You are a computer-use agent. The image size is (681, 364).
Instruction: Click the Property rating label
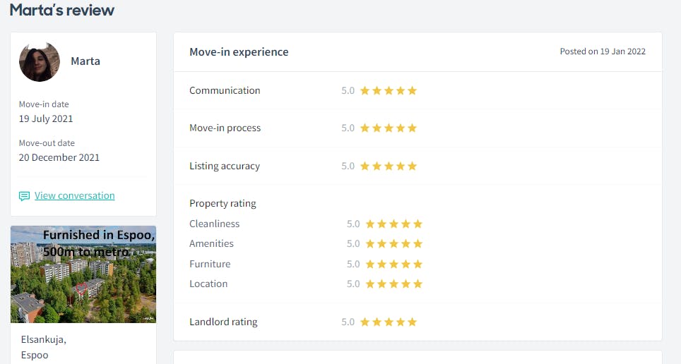pyautogui.click(x=223, y=203)
